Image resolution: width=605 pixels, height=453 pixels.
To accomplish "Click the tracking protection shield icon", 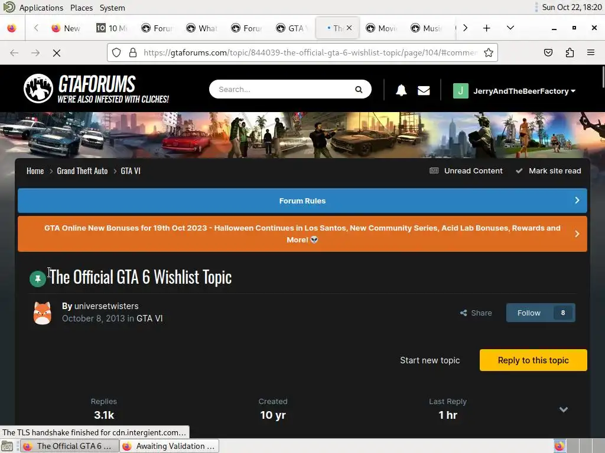I will (x=116, y=52).
